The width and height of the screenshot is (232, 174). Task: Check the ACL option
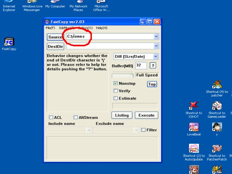tap(51, 117)
